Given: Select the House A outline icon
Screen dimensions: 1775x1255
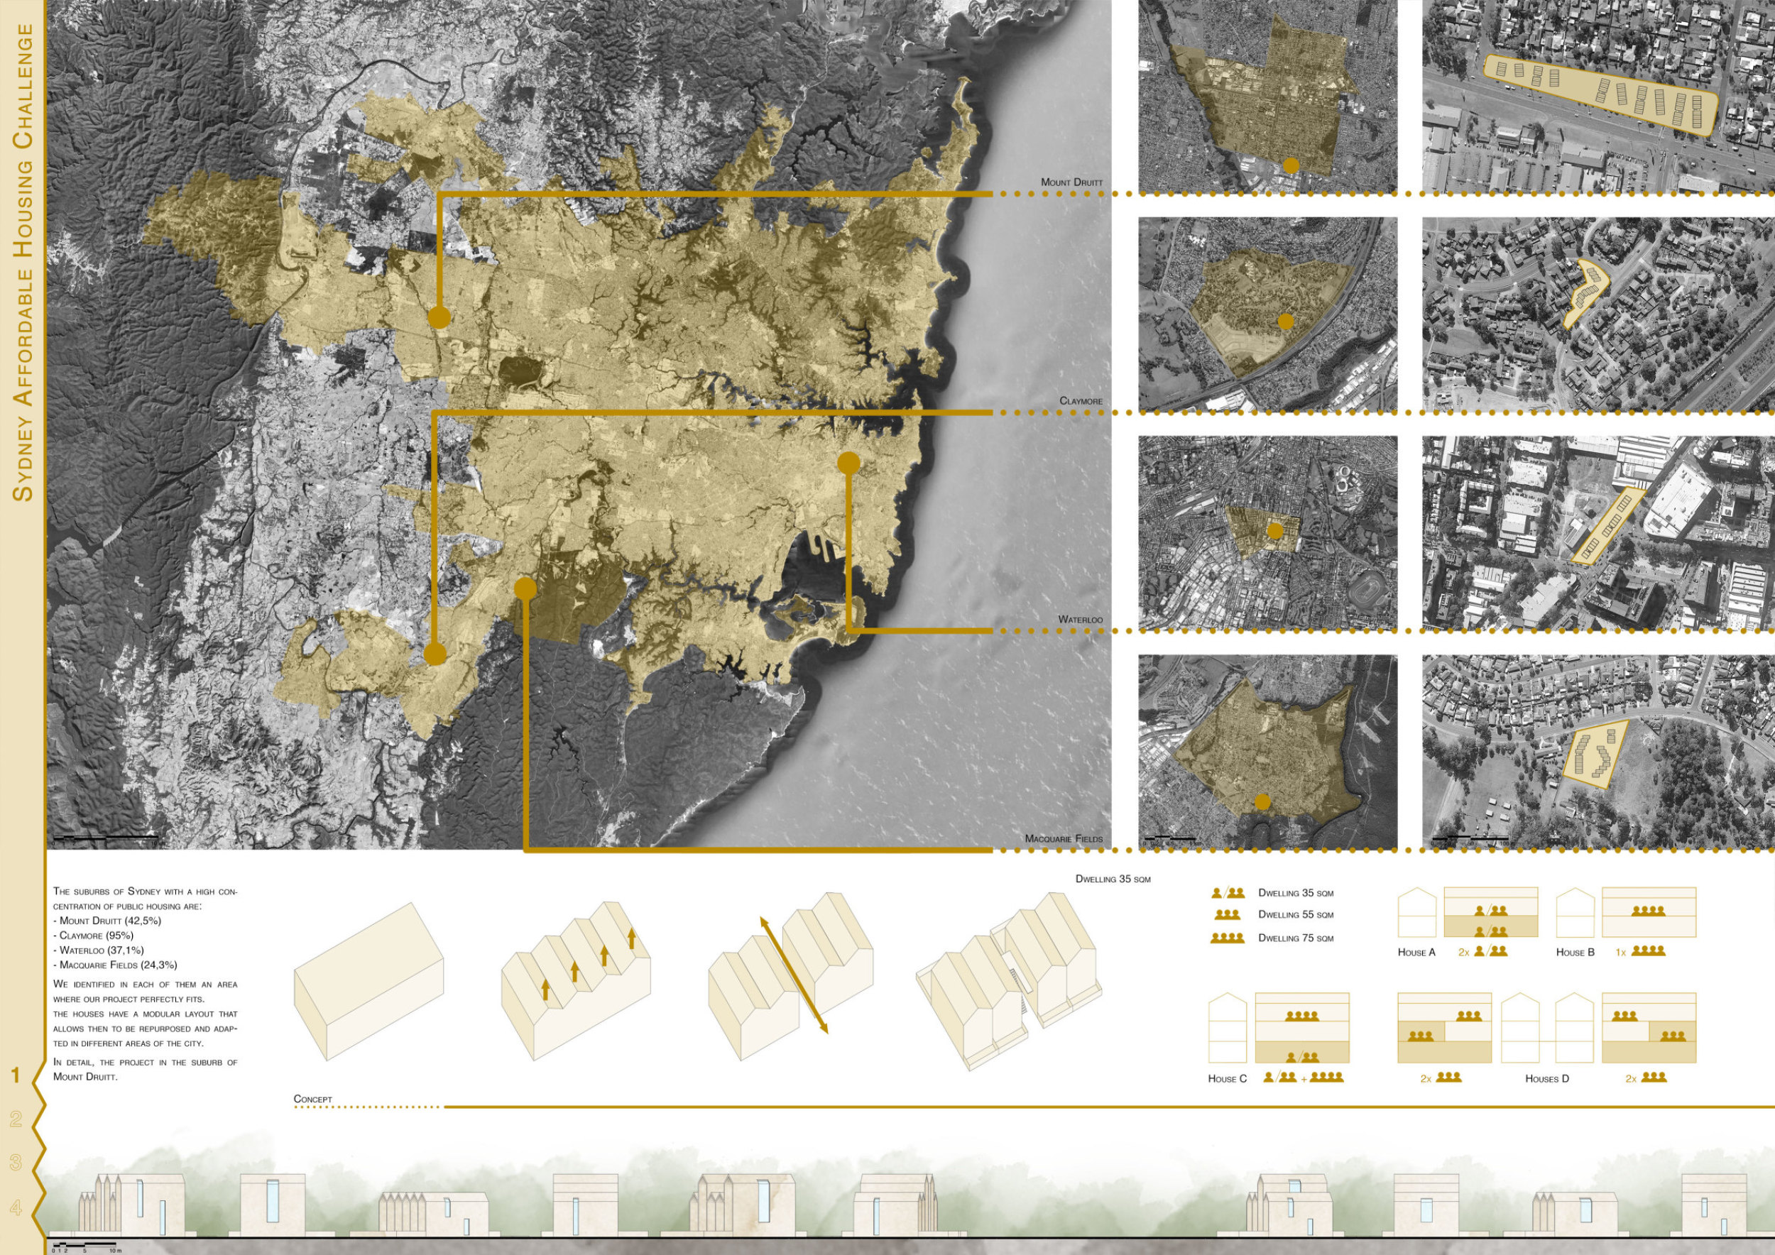Looking at the screenshot, I should pyautogui.click(x=1416, y=913).
